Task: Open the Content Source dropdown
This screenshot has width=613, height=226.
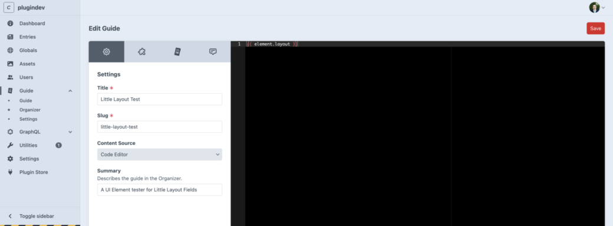Action: coord(160,154)
